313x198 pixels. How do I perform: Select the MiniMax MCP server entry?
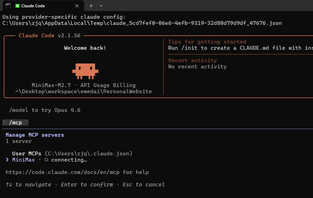point(23,160)
